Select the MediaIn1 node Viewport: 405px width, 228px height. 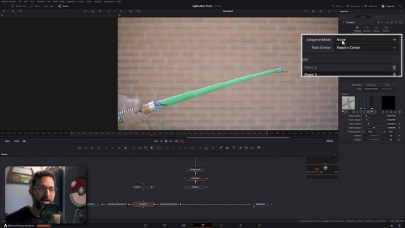pos(94,204)
